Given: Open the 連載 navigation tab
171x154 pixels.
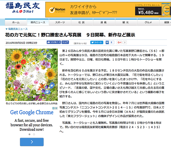Looking at the screenshot, I should [x=103, y=22].
